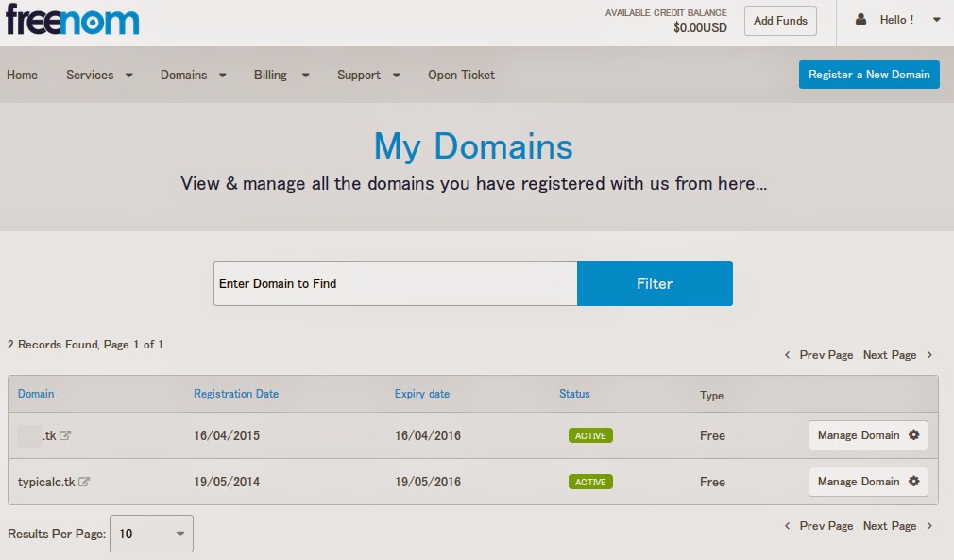
Task: Click gear icon in typicalc.tk row
Action: pyautogui.click(x=913, y=481)
